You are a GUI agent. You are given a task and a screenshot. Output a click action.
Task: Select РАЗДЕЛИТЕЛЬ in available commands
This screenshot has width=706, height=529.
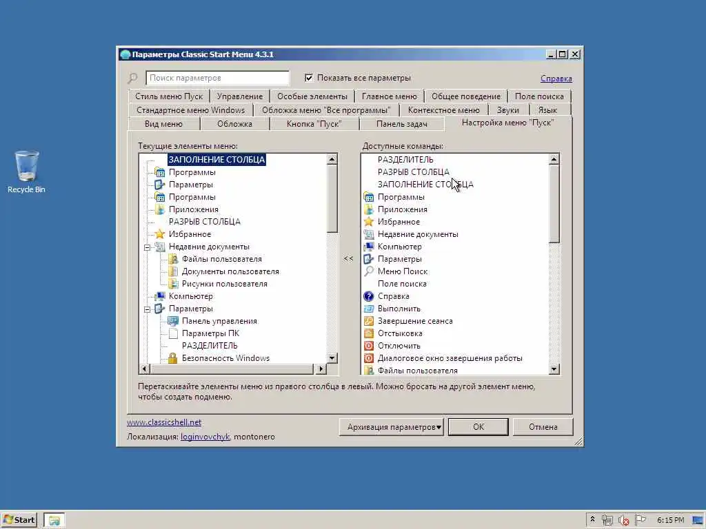[405, 160]
